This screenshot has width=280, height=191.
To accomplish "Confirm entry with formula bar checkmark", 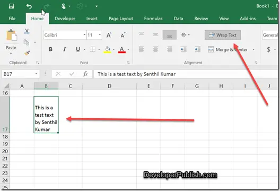I will (x=72, y=74).
